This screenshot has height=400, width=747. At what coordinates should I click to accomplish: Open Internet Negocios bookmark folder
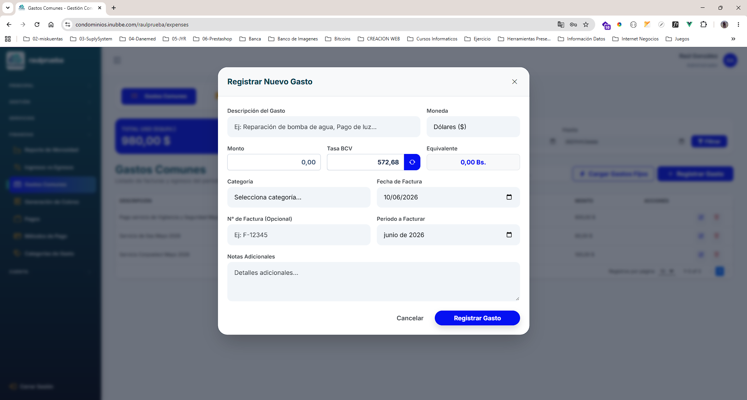coord(636,39)
